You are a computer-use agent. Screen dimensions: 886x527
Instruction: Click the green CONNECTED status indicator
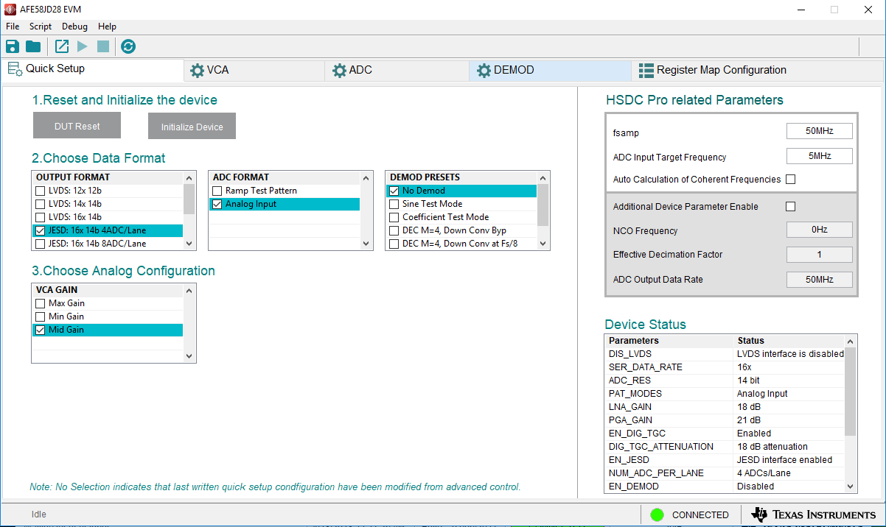[657, 514]
